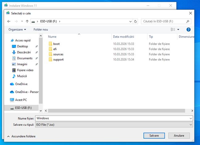Click the boot folder icon
This screenshot has width=200, height=145.
pos(50,44)
